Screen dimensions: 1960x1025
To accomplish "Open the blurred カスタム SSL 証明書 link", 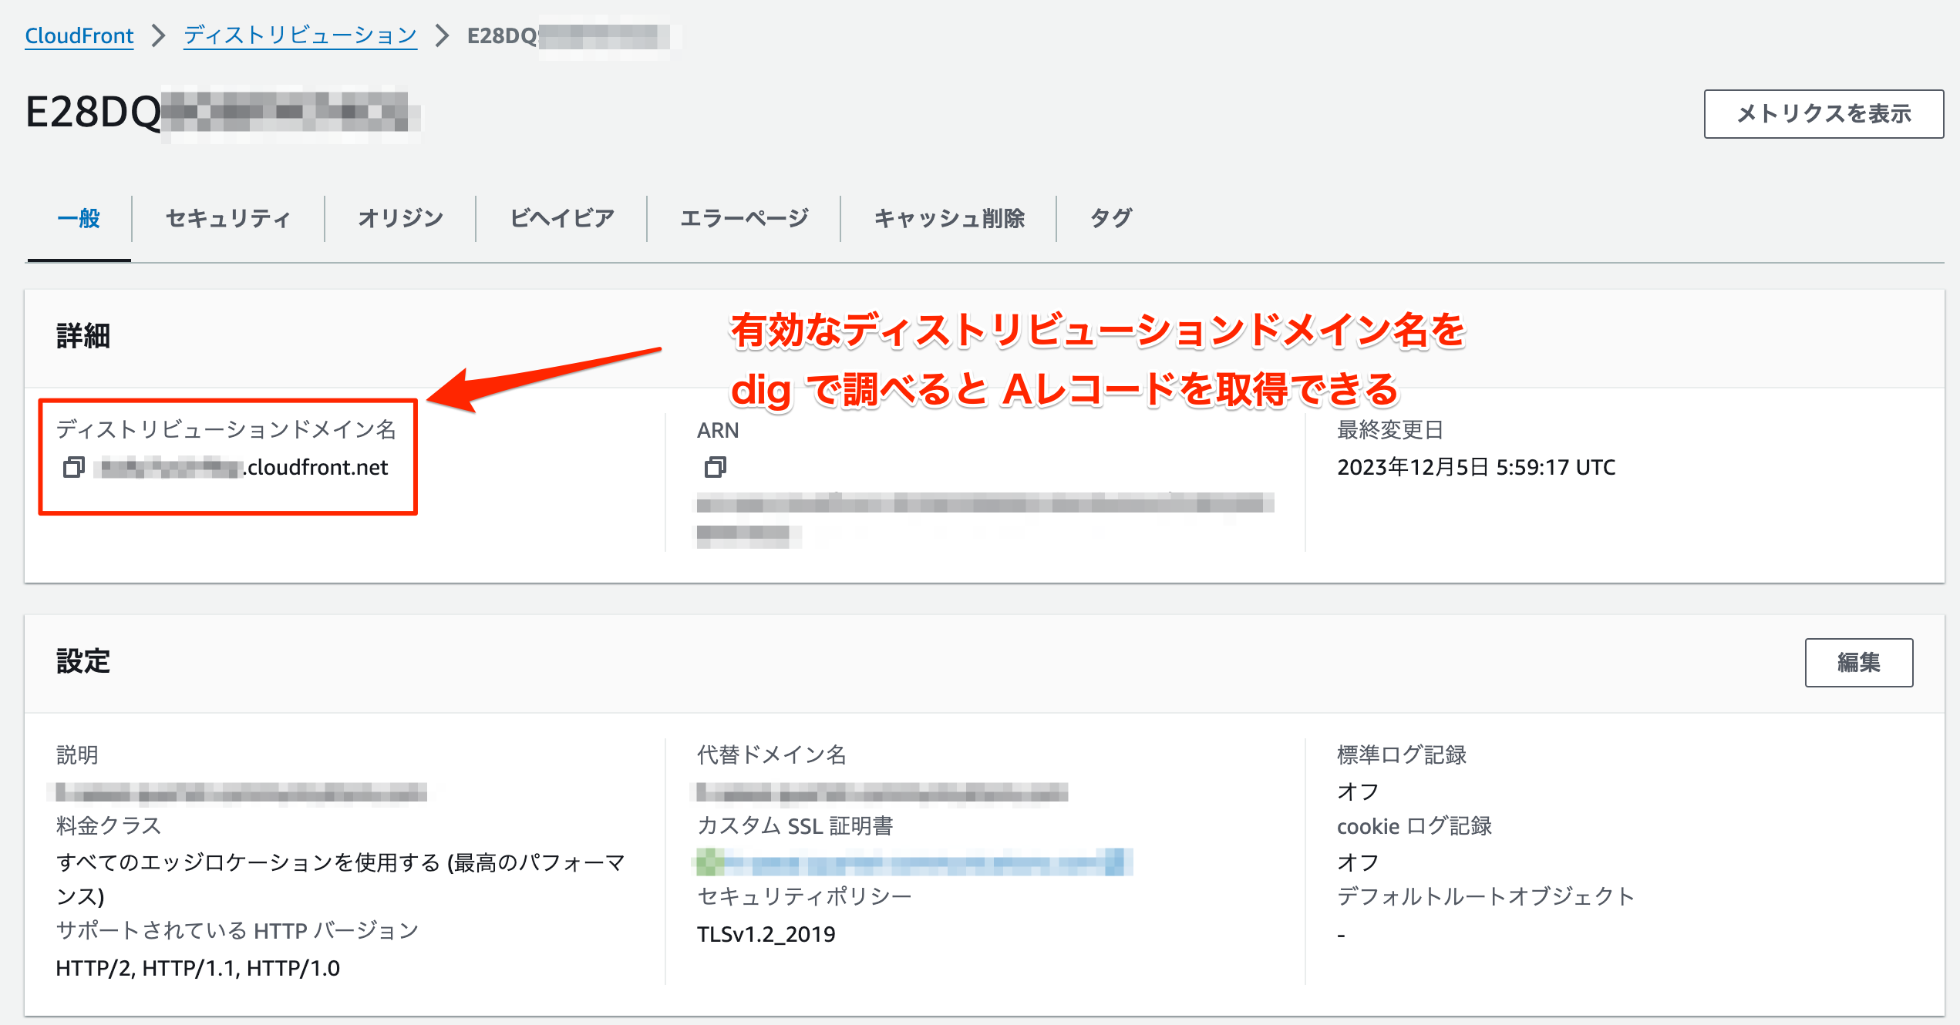I will pos(914,862).
